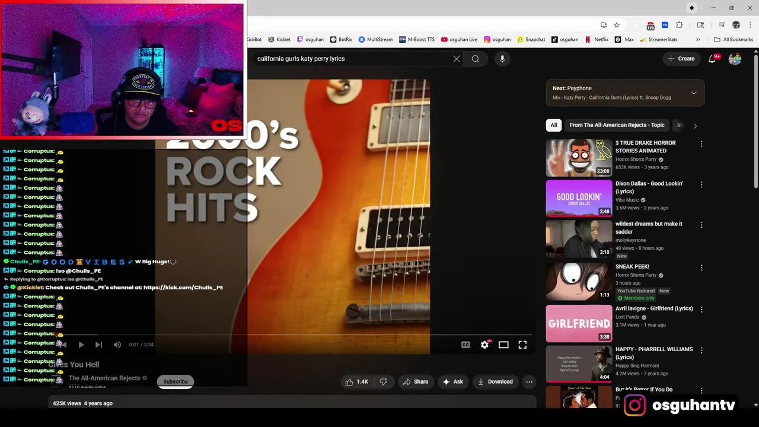Screen dimensions: 759x427
Task: Switch to theater mode
Action: click(503, 345)
